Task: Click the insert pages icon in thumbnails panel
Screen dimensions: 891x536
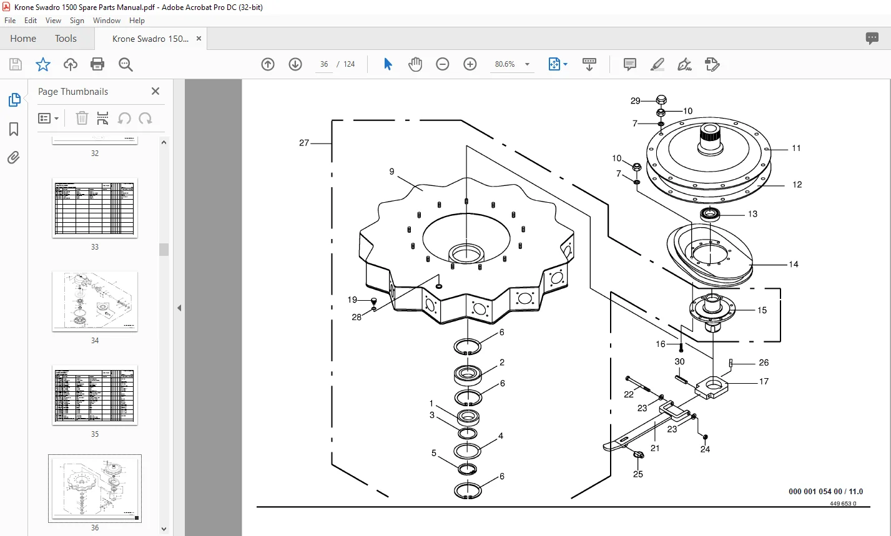Action: tap(103, 119)
